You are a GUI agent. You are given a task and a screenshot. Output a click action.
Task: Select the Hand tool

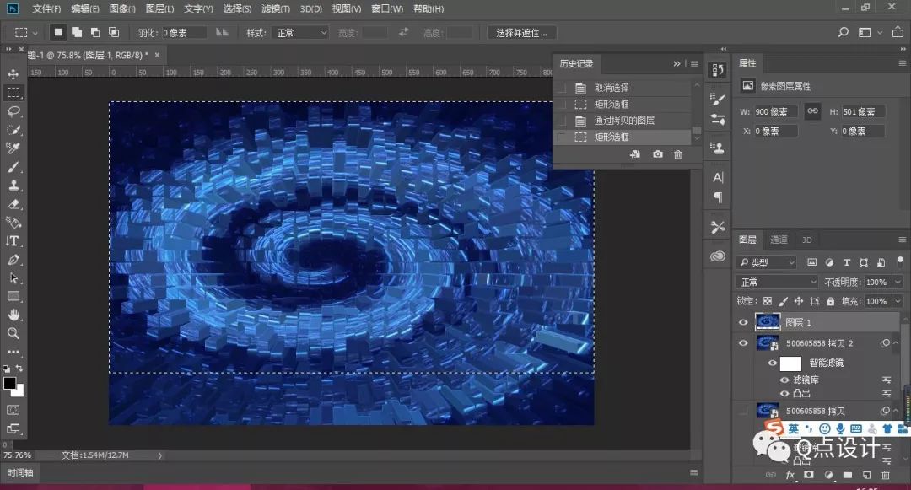(x=13, y=314)
